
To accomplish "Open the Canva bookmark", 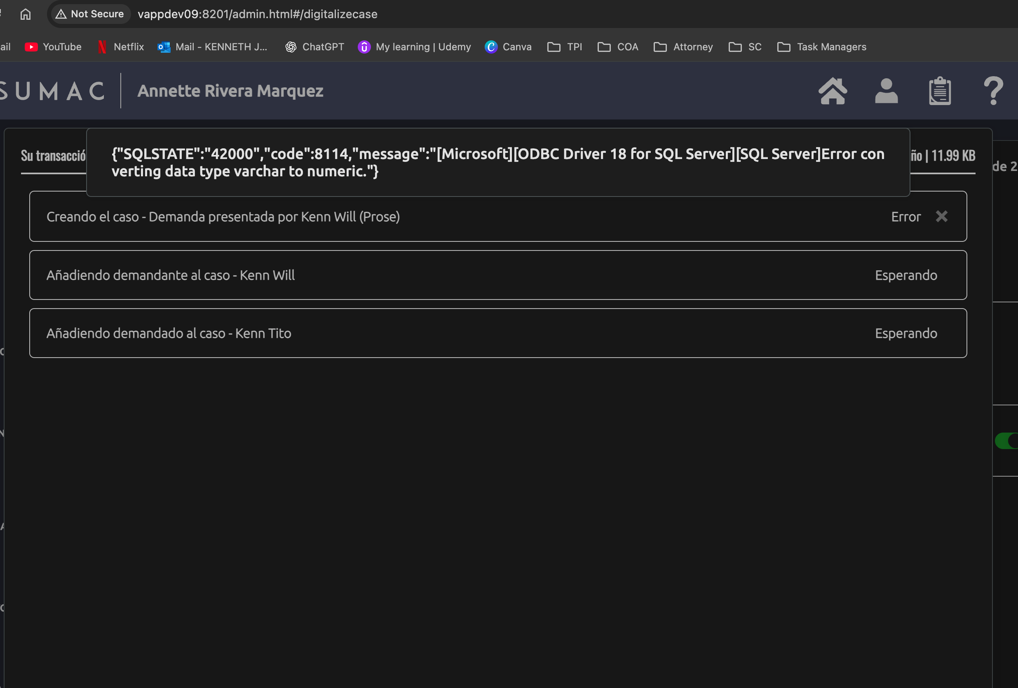I will [508, 47].
